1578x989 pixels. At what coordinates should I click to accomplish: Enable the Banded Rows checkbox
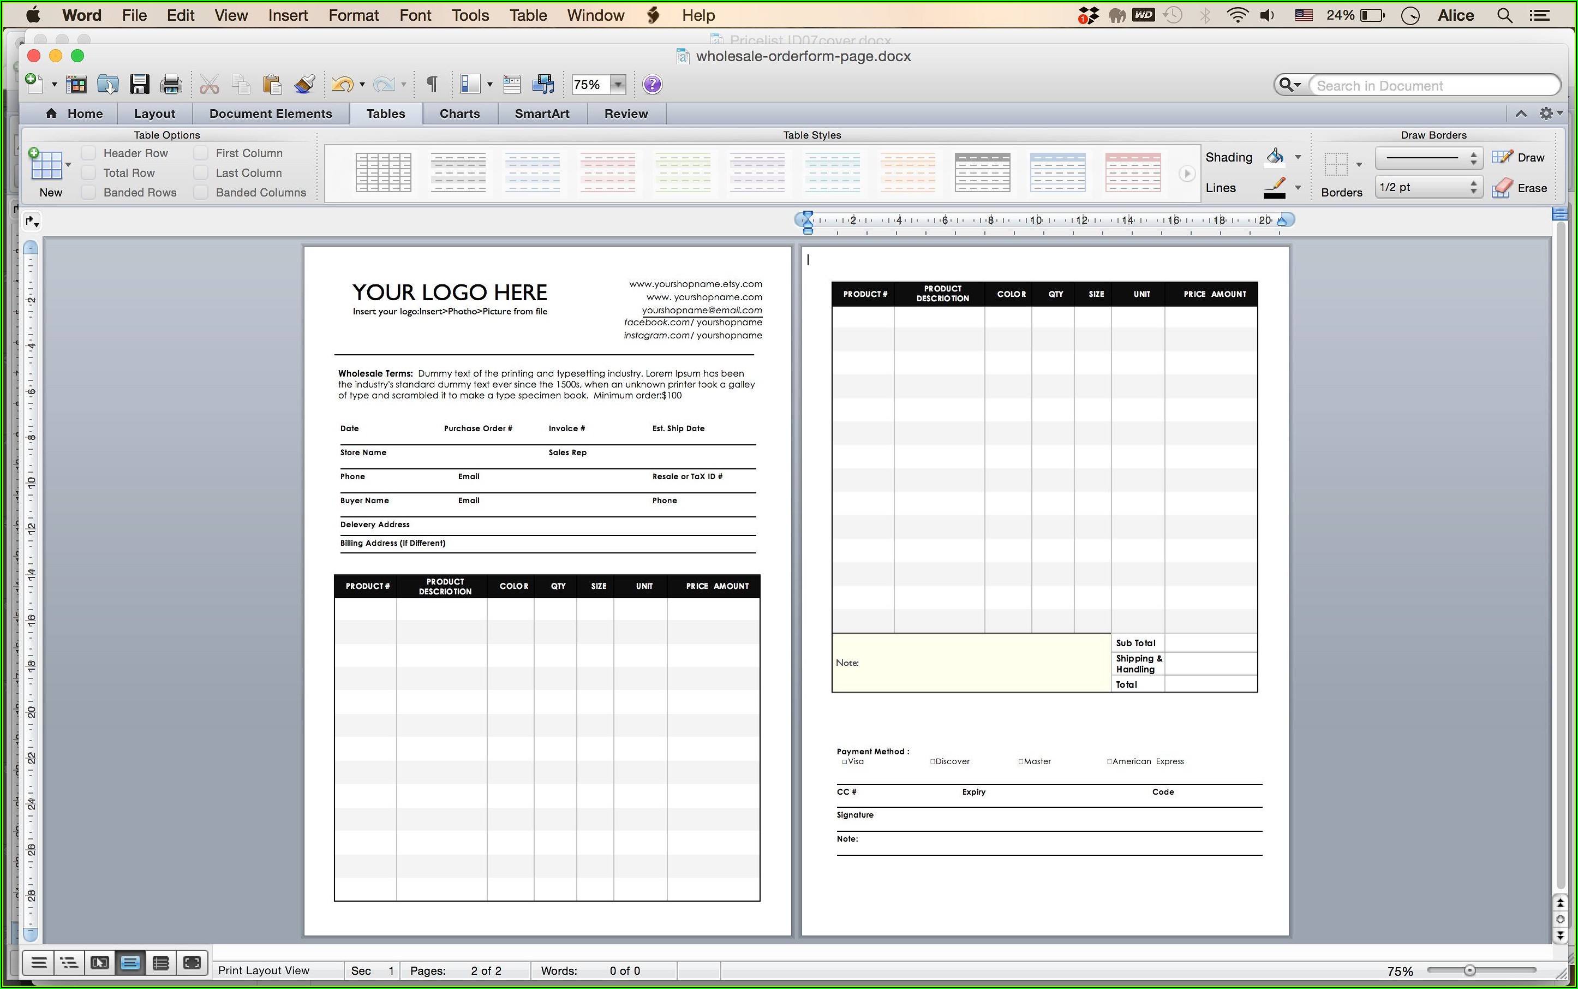coord(89,192)
